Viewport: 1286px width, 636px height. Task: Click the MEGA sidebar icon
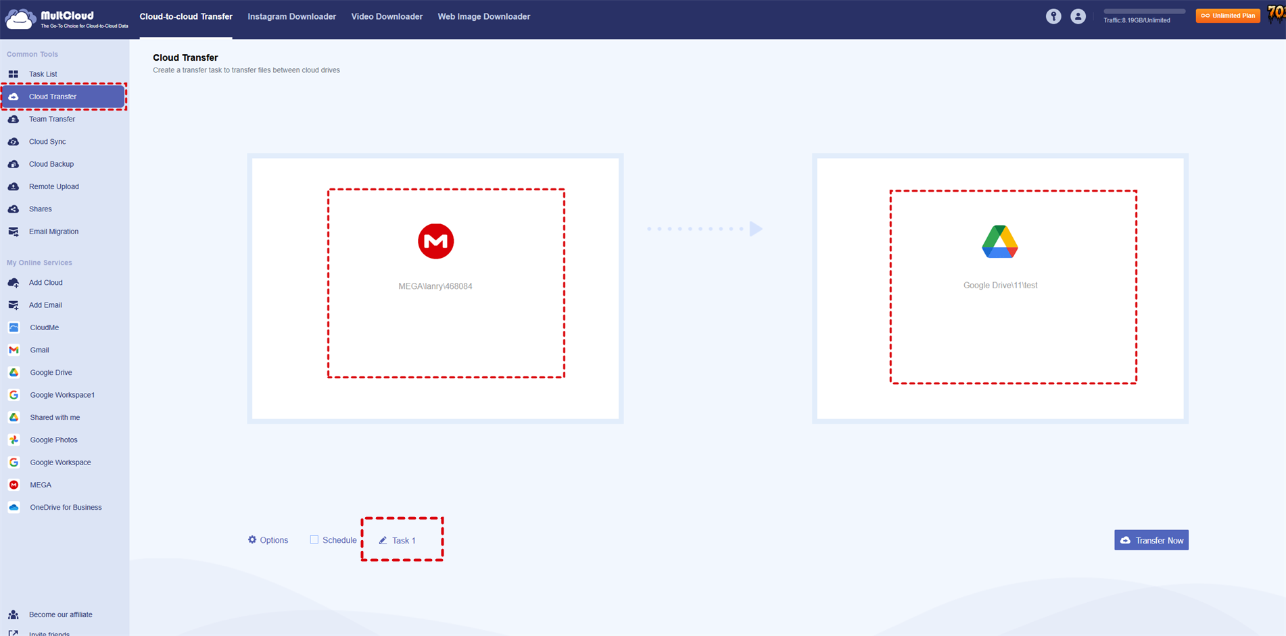point(14,485)
